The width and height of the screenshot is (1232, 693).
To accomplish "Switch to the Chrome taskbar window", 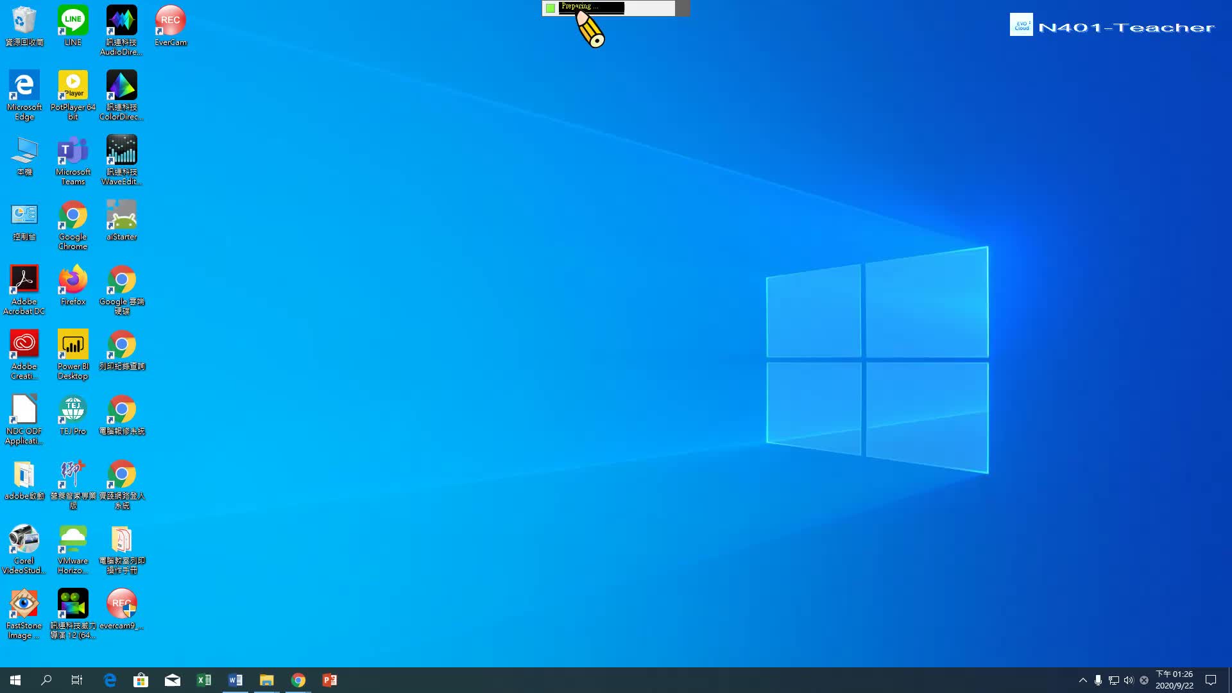I will (x=298, y=680).
